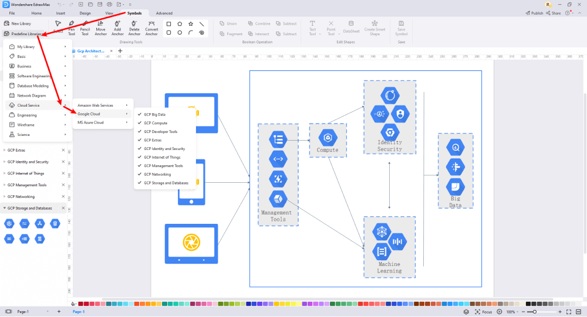Switch to the Home tab
Viewport: 587px width, 317px height.
pos(36,13)
